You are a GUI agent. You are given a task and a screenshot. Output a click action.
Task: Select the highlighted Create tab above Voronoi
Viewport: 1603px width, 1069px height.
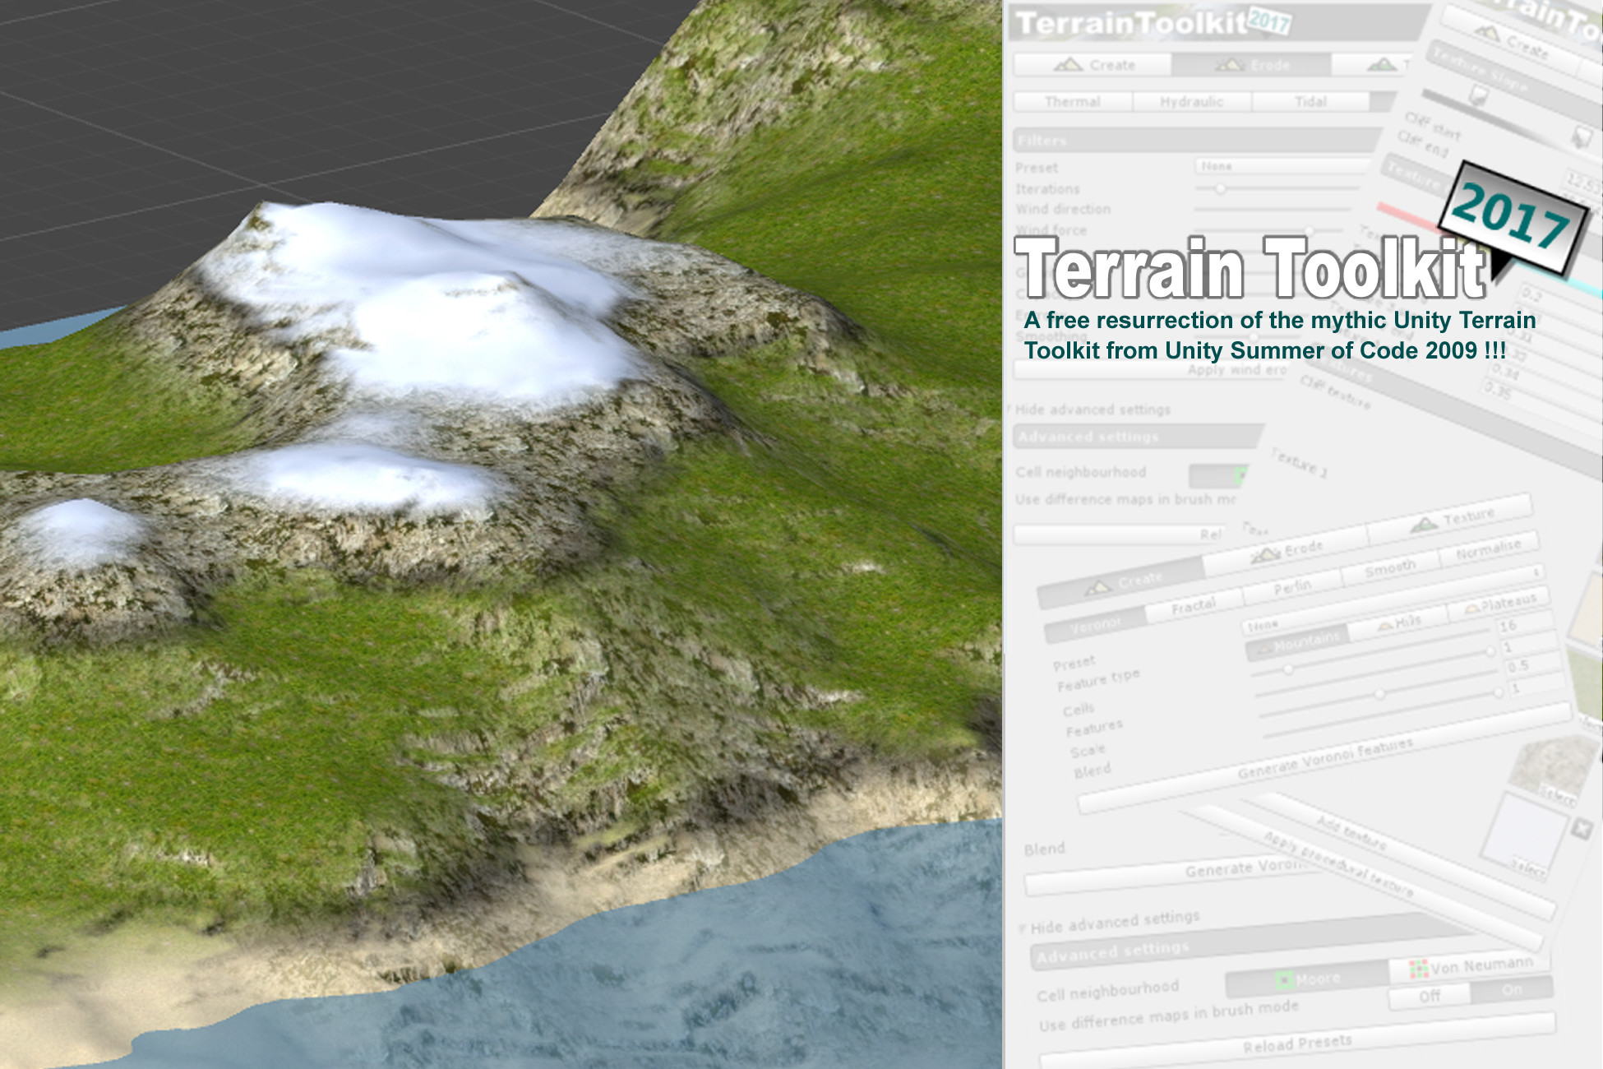[x=1122, y=582]
